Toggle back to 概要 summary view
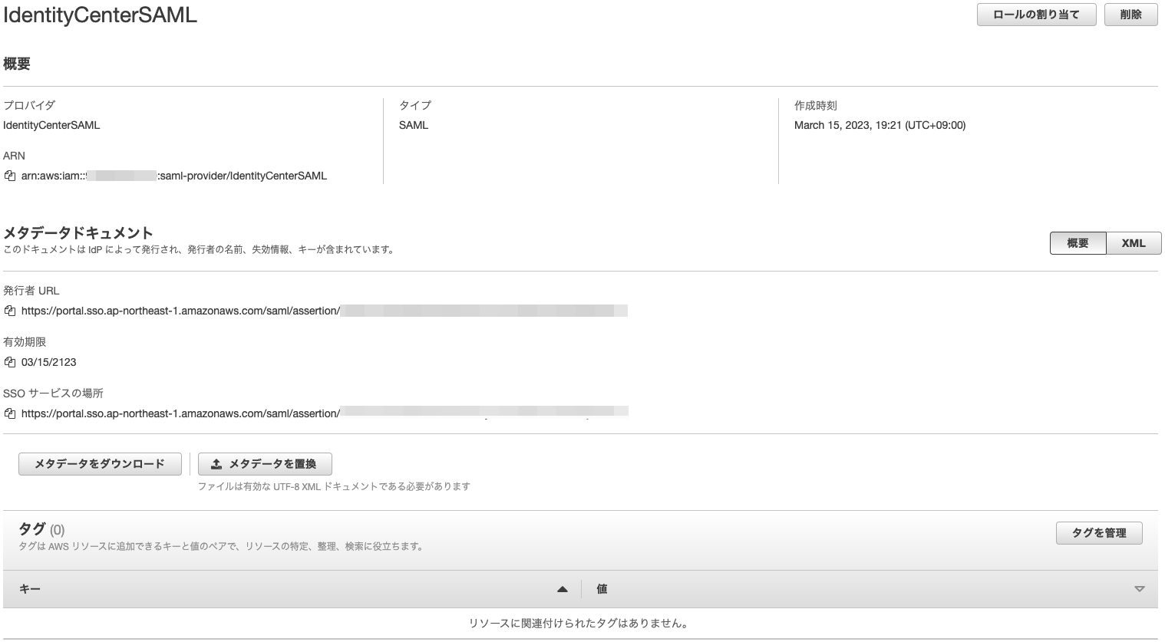The width and height of the screenshot is (1165, 642). tap(1078, 242)
